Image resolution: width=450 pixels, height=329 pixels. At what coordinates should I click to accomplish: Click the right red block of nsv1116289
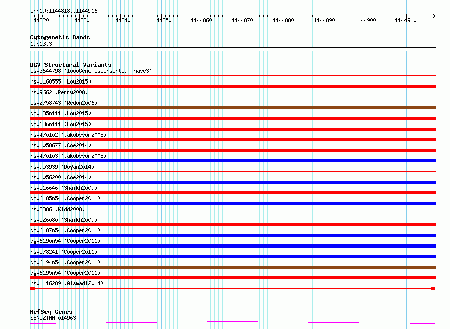(433, 289)
